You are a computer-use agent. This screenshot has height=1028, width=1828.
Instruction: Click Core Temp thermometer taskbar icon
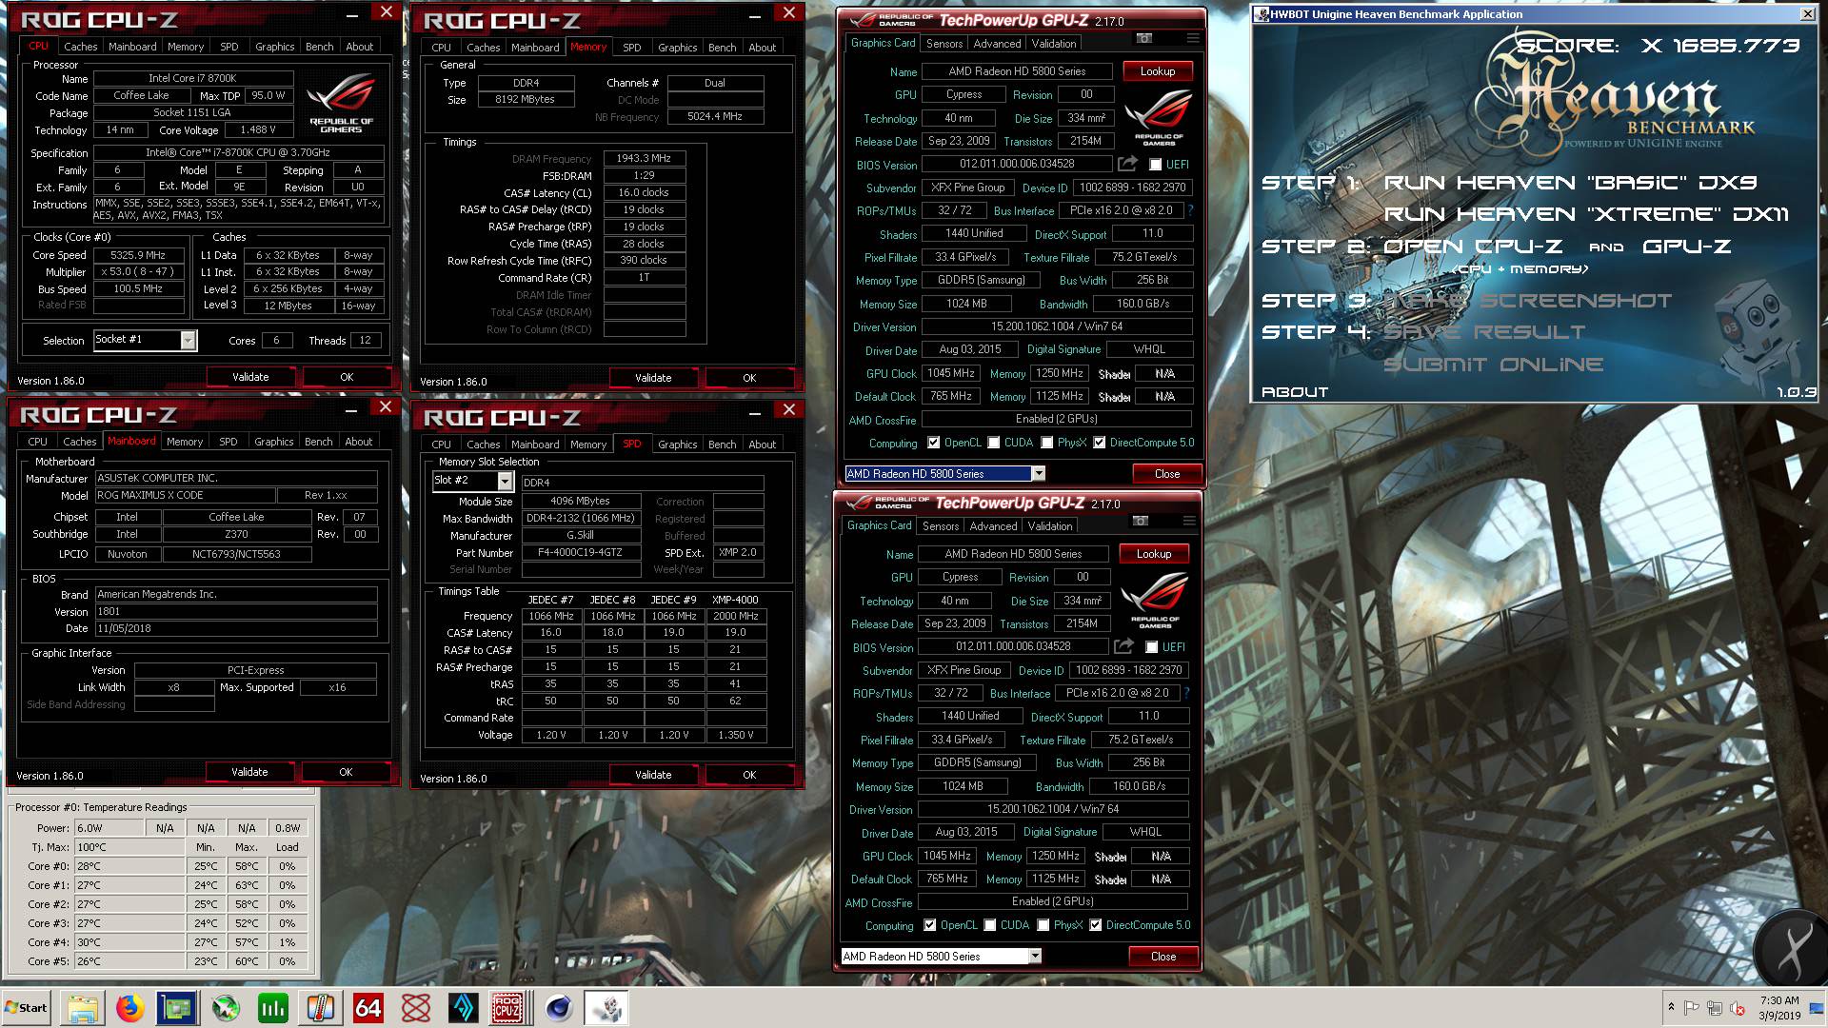point(321,1008)
